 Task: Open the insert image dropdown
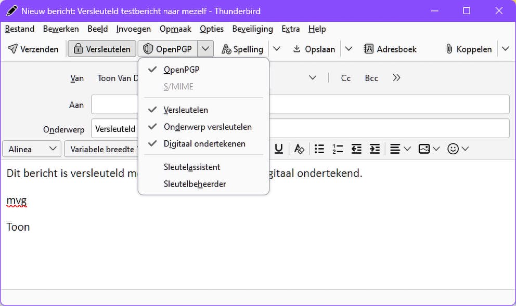[x=429, y=149]
